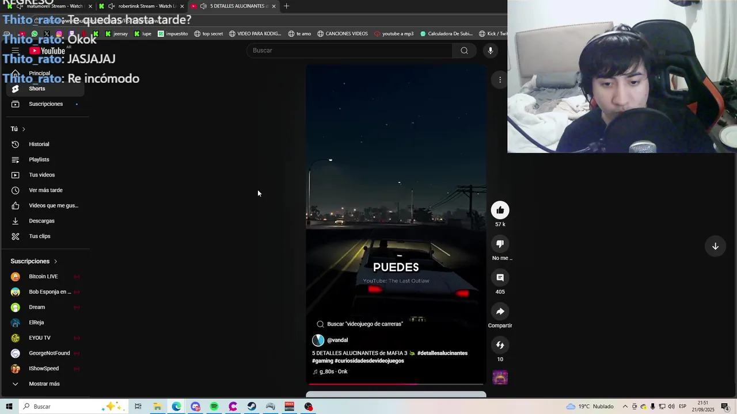Switch to matumorell Stream browser tab

point(50,6)
